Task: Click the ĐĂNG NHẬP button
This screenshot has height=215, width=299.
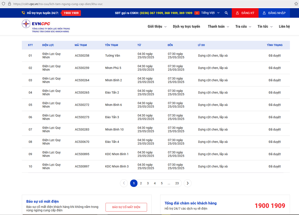Action: [x=274, y=13]
